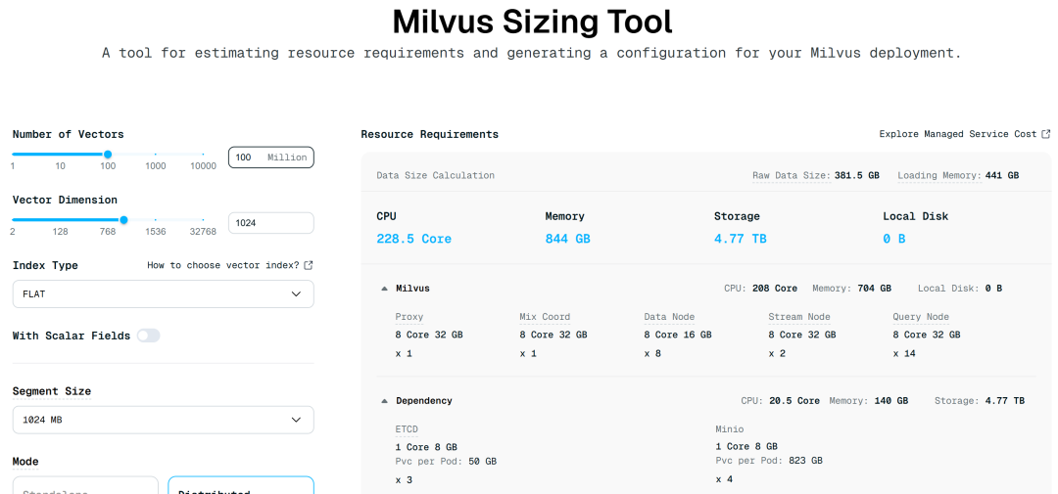Collapse the Dependency section triangle icon
The height and width of the screenshot is (494, 1058).
pos(385,401)
